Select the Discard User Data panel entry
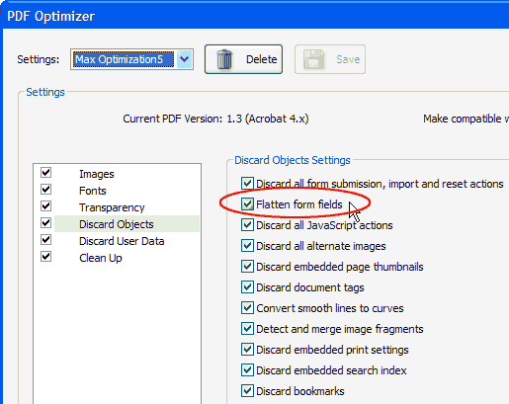509x404 pixels. pos(122,241)
